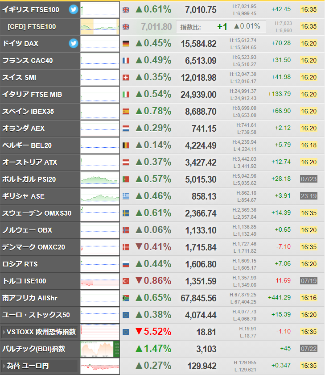Click the German flag in the DAX row
Image resolution: width=325 pixels, height=375 pixels.
tap(126, 44)
